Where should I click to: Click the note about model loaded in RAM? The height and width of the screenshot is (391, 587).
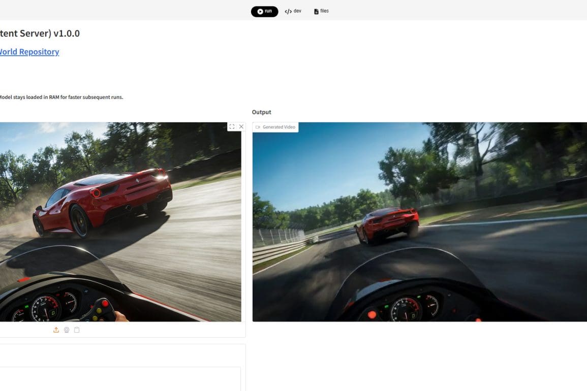pyautogui.click(x=61, y=97)
